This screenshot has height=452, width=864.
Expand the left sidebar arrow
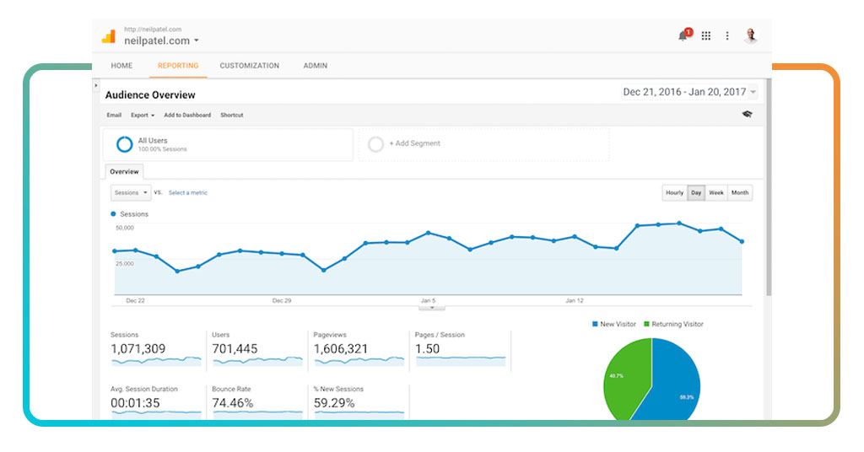point(96,86)
